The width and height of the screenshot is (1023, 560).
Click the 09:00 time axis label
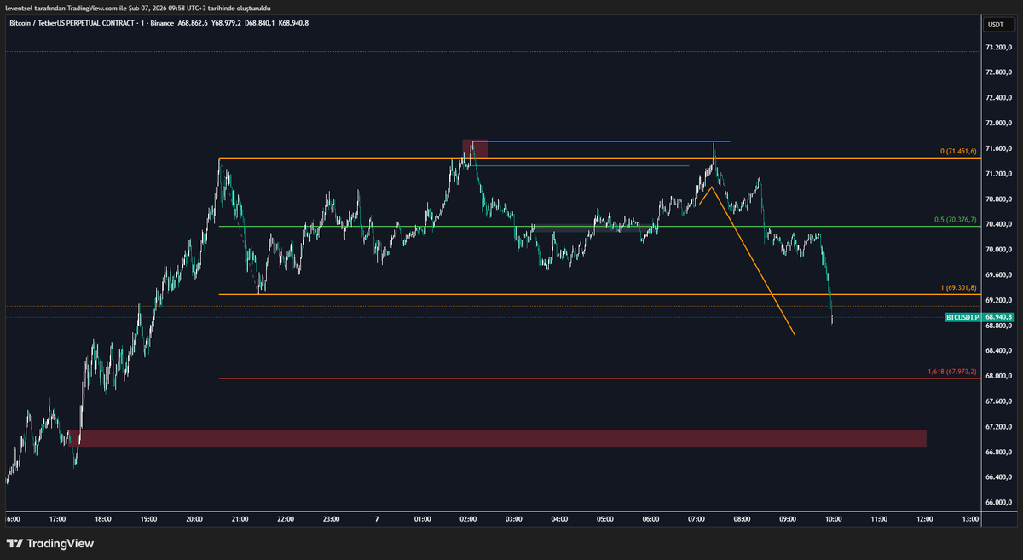[x=788, y=519]
